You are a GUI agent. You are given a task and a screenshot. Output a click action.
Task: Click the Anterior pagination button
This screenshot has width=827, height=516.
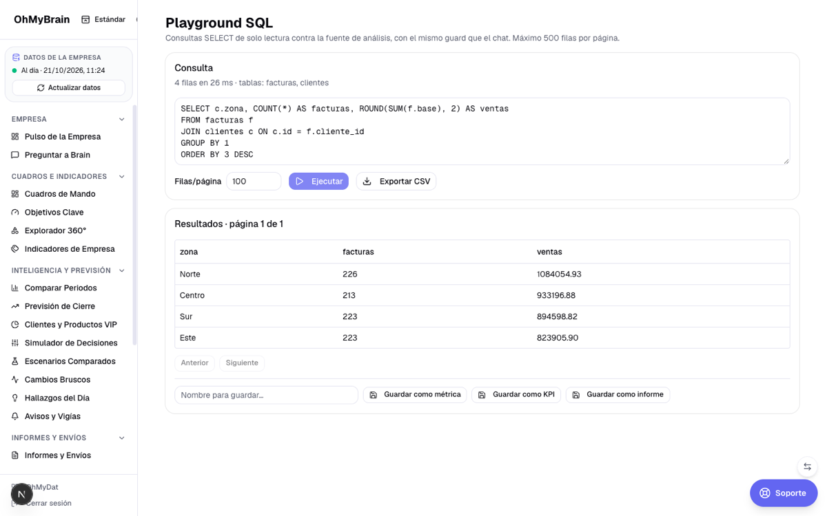[x=194, y=363]
